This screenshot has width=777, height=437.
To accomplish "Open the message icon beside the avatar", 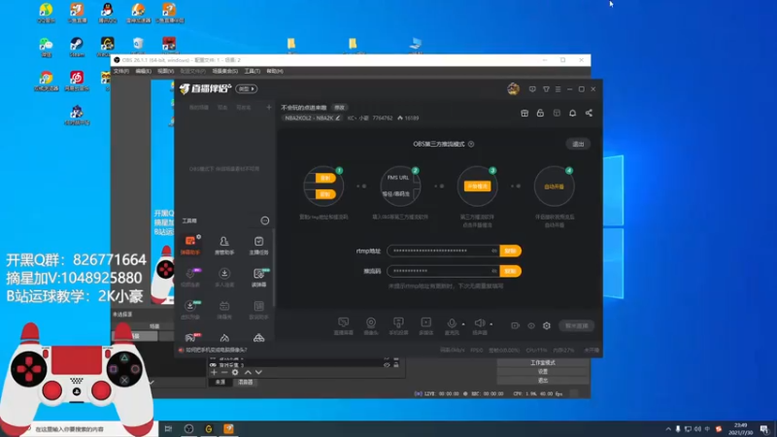I will coord(532,89).
